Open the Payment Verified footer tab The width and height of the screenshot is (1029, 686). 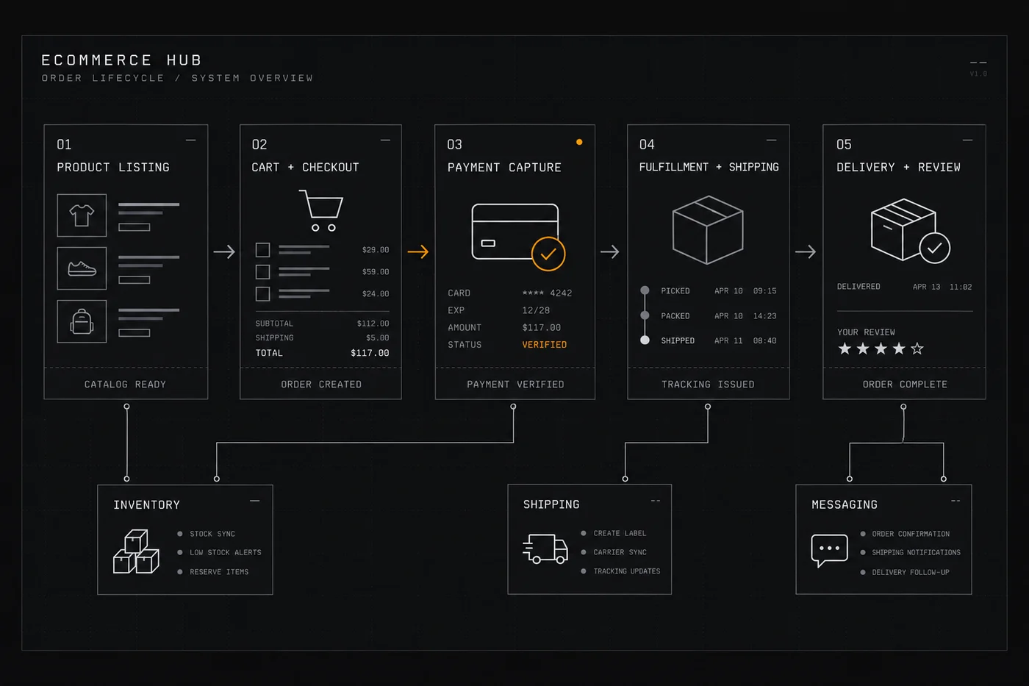[x=515, y=384]
